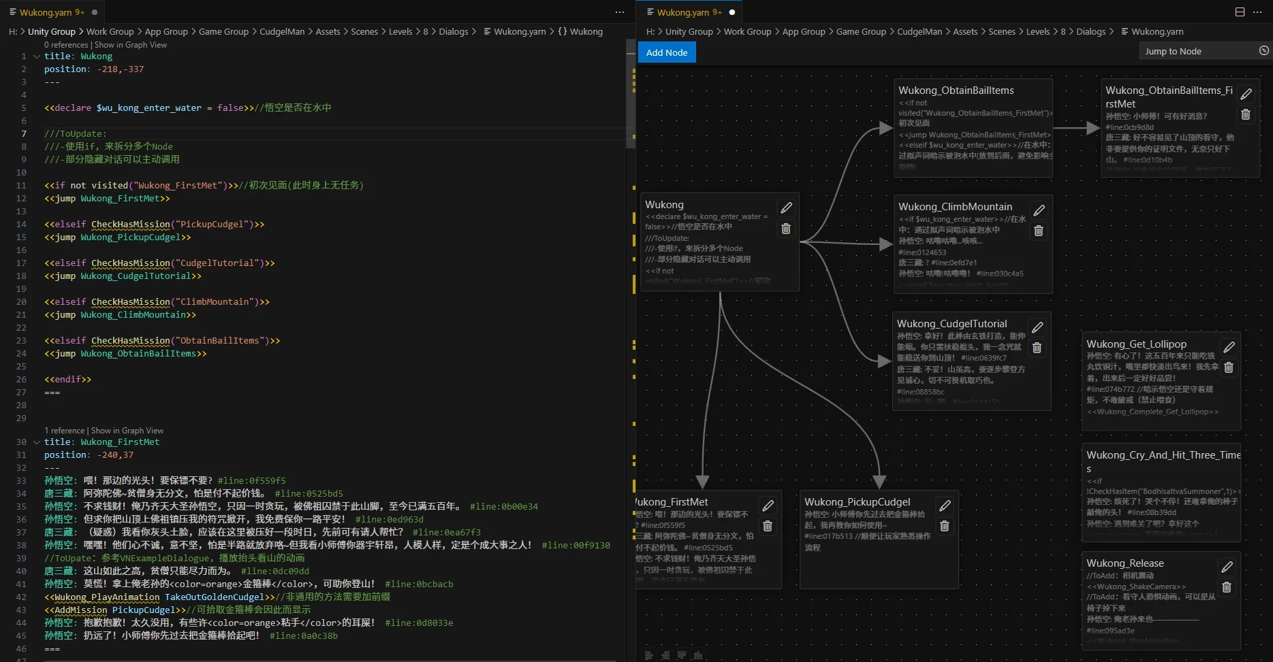Click the Add Node button
Screen dimensions: 1273x662
[667, 52]
